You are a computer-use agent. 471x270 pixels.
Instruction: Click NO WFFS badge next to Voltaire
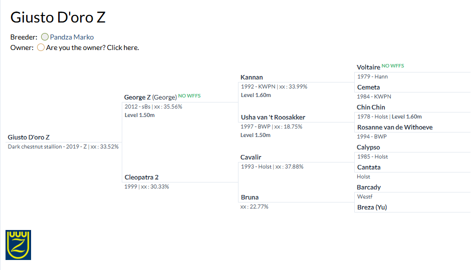pos(393,65)
